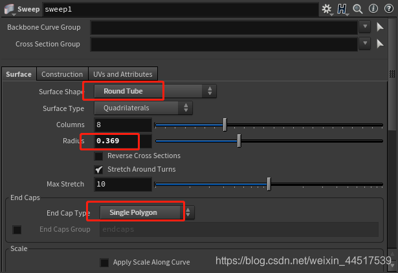Click the Max Stretch value field
The image size is (398, 273).
[123, 185]
